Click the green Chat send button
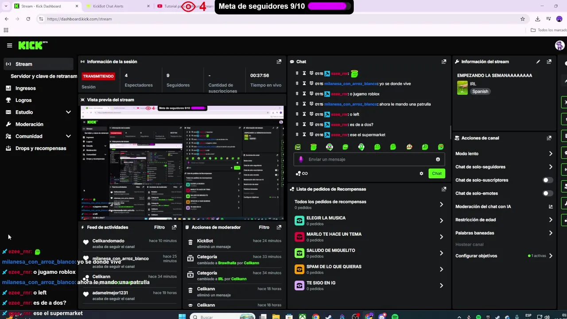This screenshot has width=567, height=319. (437, 174)
